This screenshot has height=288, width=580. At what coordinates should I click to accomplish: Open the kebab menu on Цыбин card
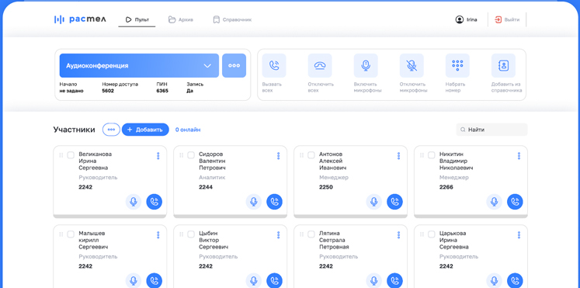coord(278,235)
